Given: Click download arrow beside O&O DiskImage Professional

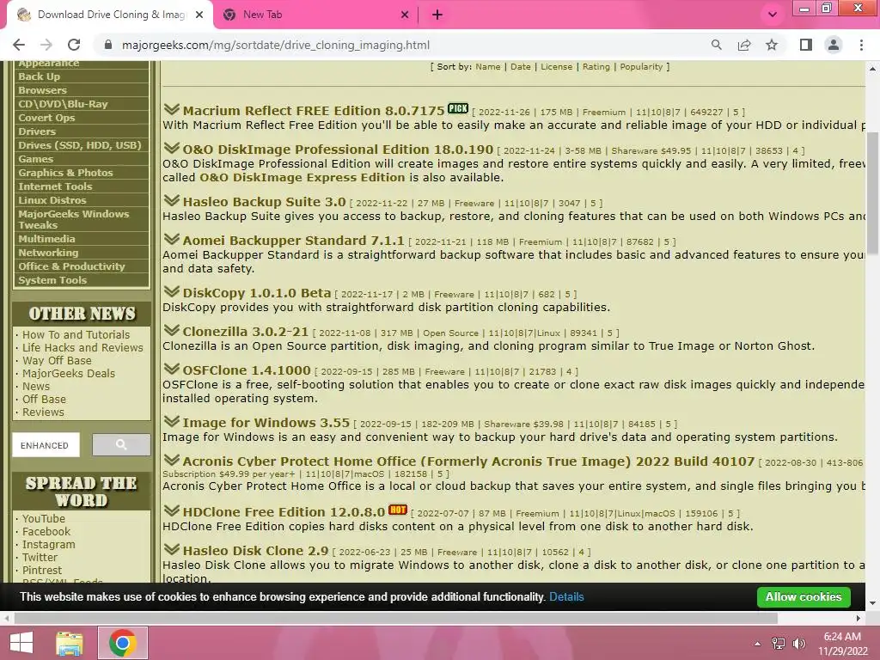Looking at the screenshot, I should tap(172, 148).
